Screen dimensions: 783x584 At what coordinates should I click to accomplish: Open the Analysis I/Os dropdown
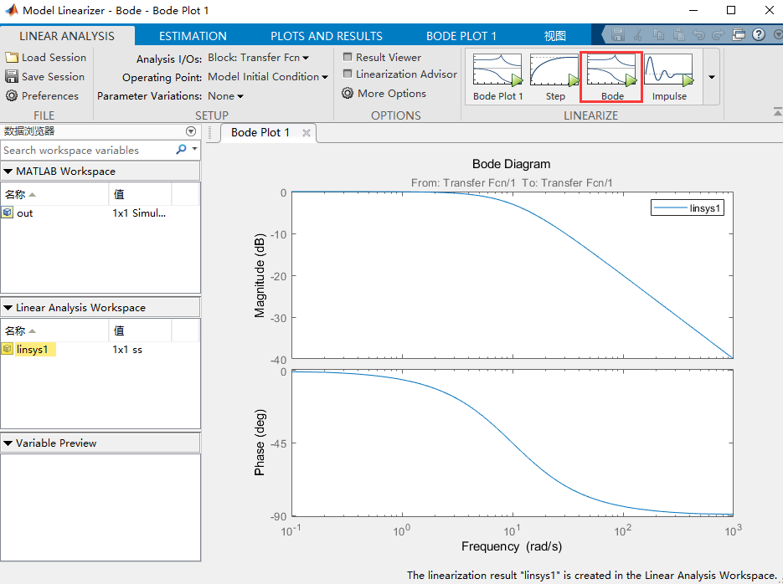point(258,58)
